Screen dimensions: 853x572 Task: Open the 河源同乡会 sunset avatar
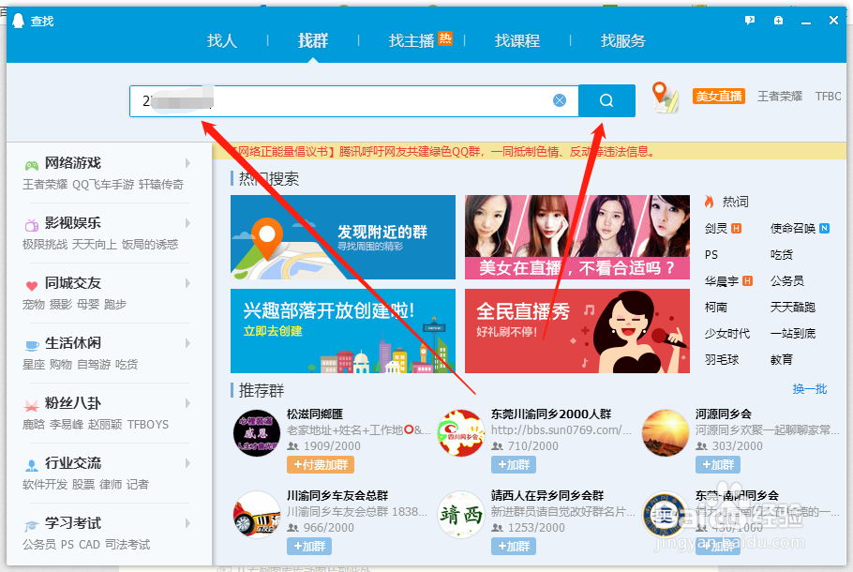tap(665, 433)
